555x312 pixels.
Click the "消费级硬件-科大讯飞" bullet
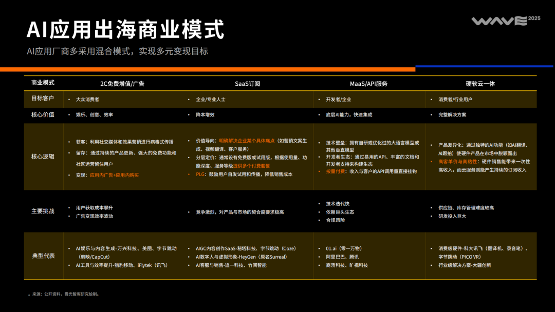pos(484,252)
